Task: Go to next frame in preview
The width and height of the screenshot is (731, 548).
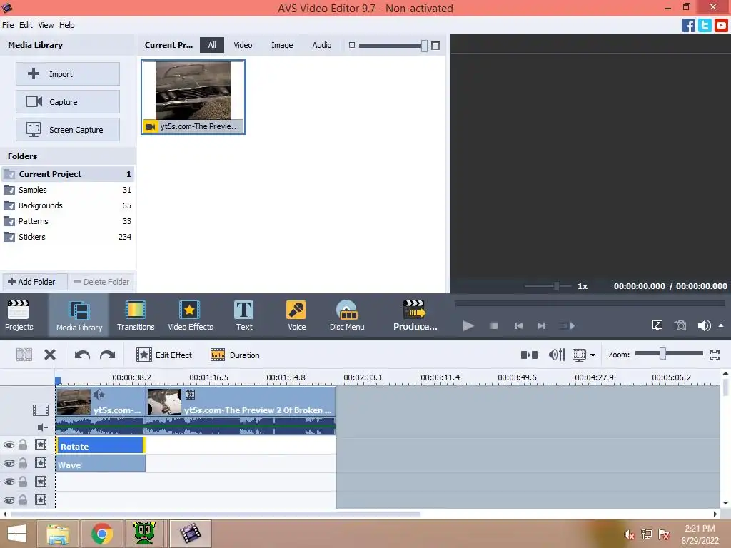Action: point(541,325)
